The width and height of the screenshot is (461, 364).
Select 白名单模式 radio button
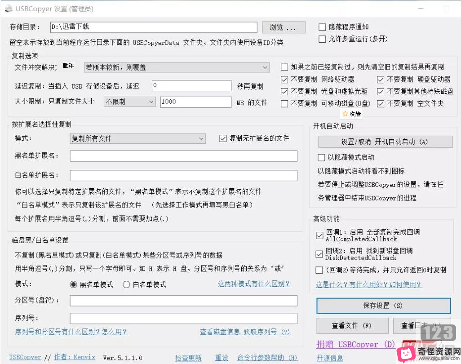(126, 284)
